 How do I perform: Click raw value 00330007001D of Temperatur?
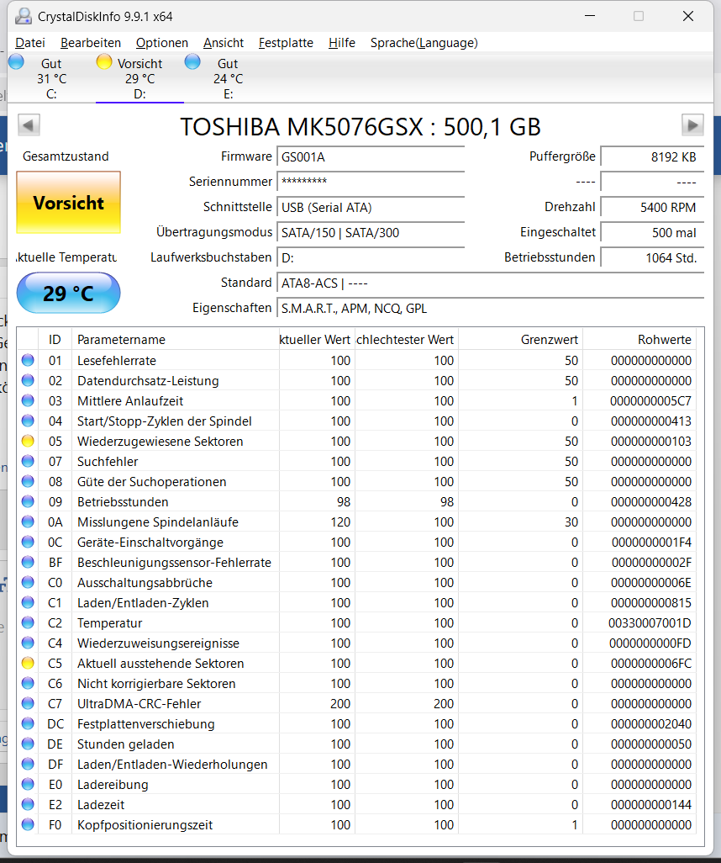(650, 623)
